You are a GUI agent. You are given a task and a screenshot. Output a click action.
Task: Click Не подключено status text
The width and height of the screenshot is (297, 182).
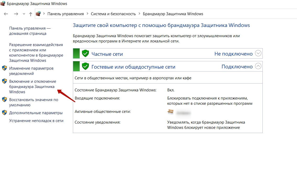point(234,54)
